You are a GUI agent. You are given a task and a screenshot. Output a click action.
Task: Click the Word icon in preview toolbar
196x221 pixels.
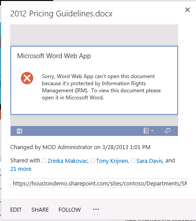(x=20, y=131)
